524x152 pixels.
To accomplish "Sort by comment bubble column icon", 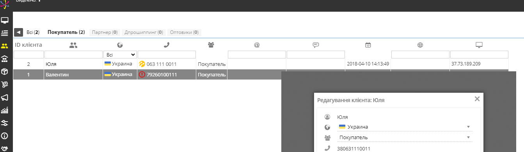I will (x=316, y=45).
